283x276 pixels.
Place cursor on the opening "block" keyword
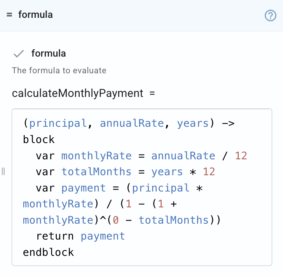(x=39, y=140)
